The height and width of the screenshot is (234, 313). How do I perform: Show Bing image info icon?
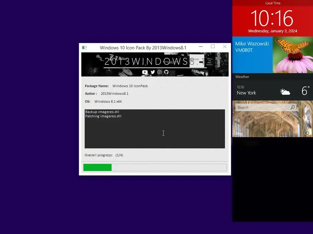tap(307, 133)
